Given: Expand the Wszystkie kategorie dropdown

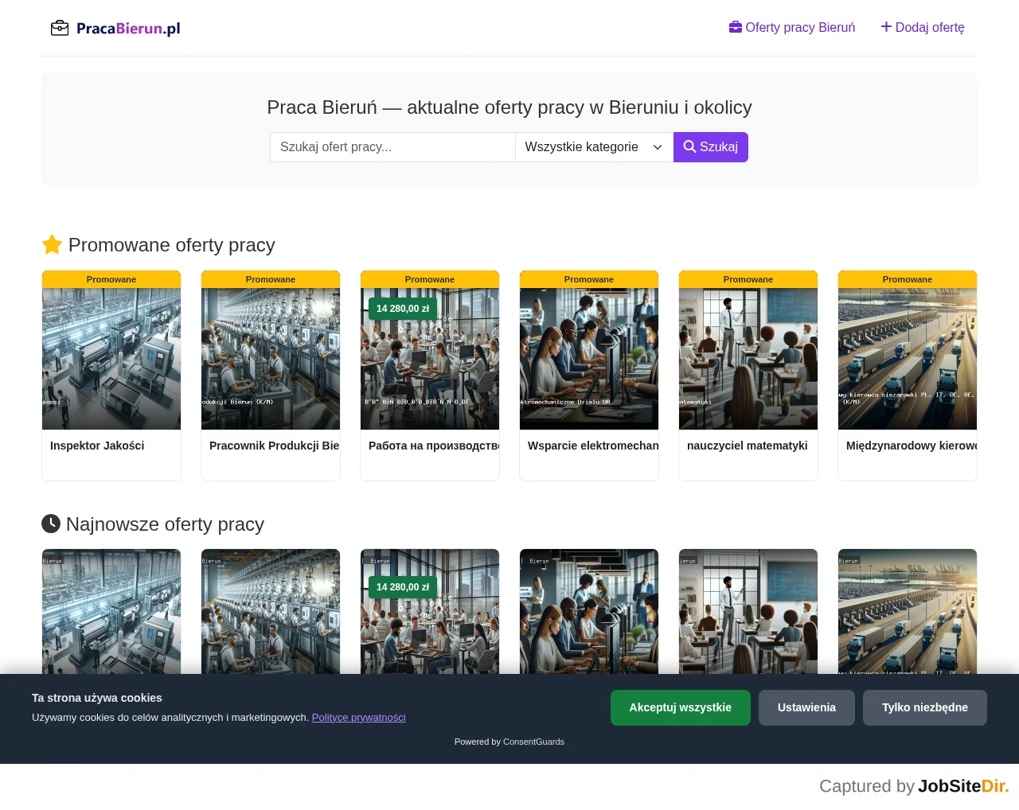Looking at the screenshot, I should [x=594, y=147].
